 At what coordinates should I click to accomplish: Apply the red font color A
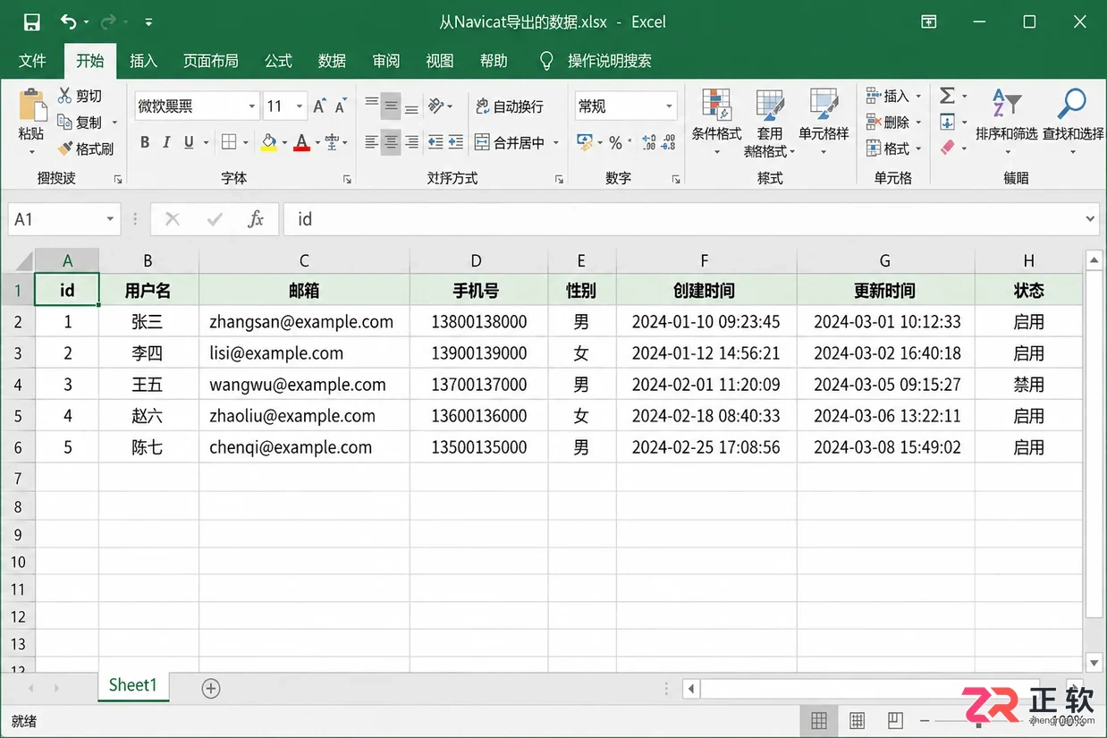(301, 142)
